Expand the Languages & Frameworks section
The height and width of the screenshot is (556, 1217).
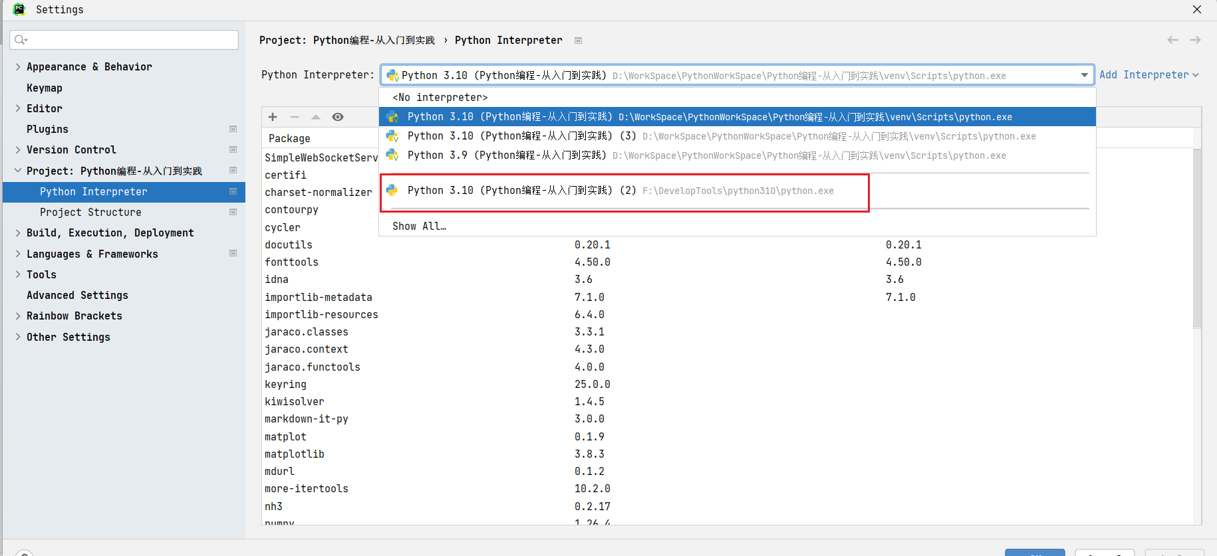(x=18, y=254)
